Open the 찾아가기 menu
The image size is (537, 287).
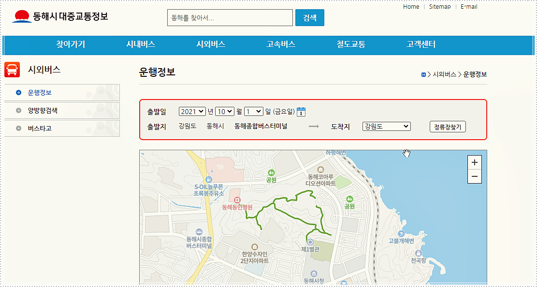click(71, 44)
